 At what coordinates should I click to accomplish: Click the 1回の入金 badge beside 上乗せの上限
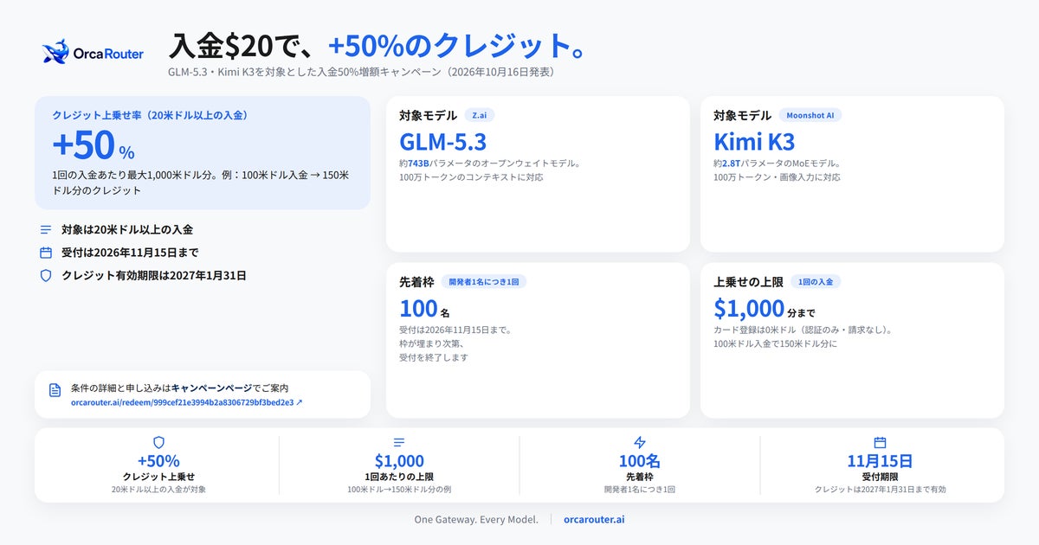click(x=815, y=281)
